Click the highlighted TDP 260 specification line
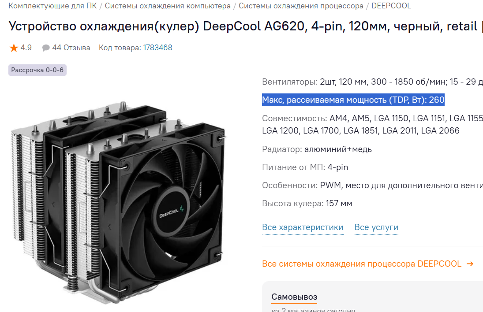 (x=353, y=100)
